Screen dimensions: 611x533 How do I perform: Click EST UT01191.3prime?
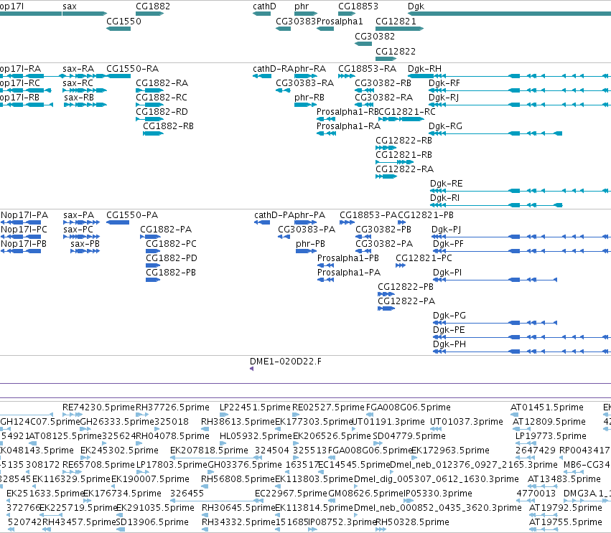tap(388, 422)
